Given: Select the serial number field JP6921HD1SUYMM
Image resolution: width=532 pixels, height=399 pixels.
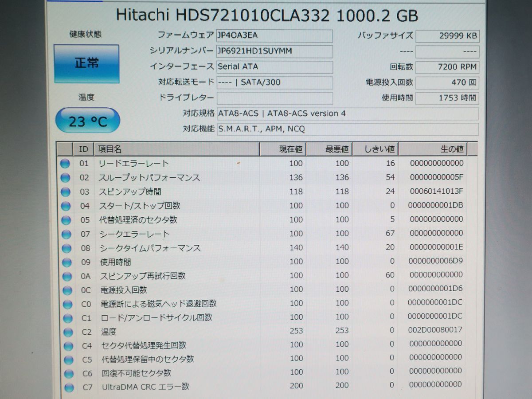Looking at the screenshot, I should (274, 51).
